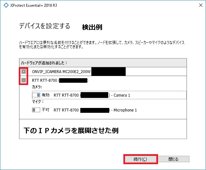
Task: Toggle the Microphone 1 disabled (不可) switch
Action: pos(36,110)
